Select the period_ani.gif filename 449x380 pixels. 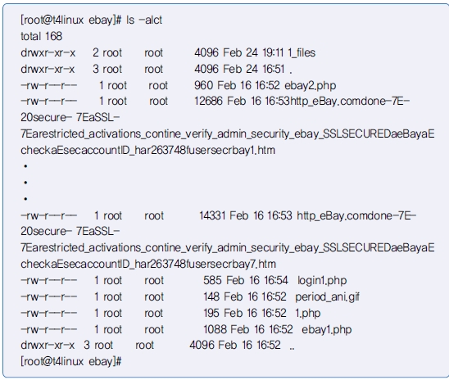pos(327,297)
